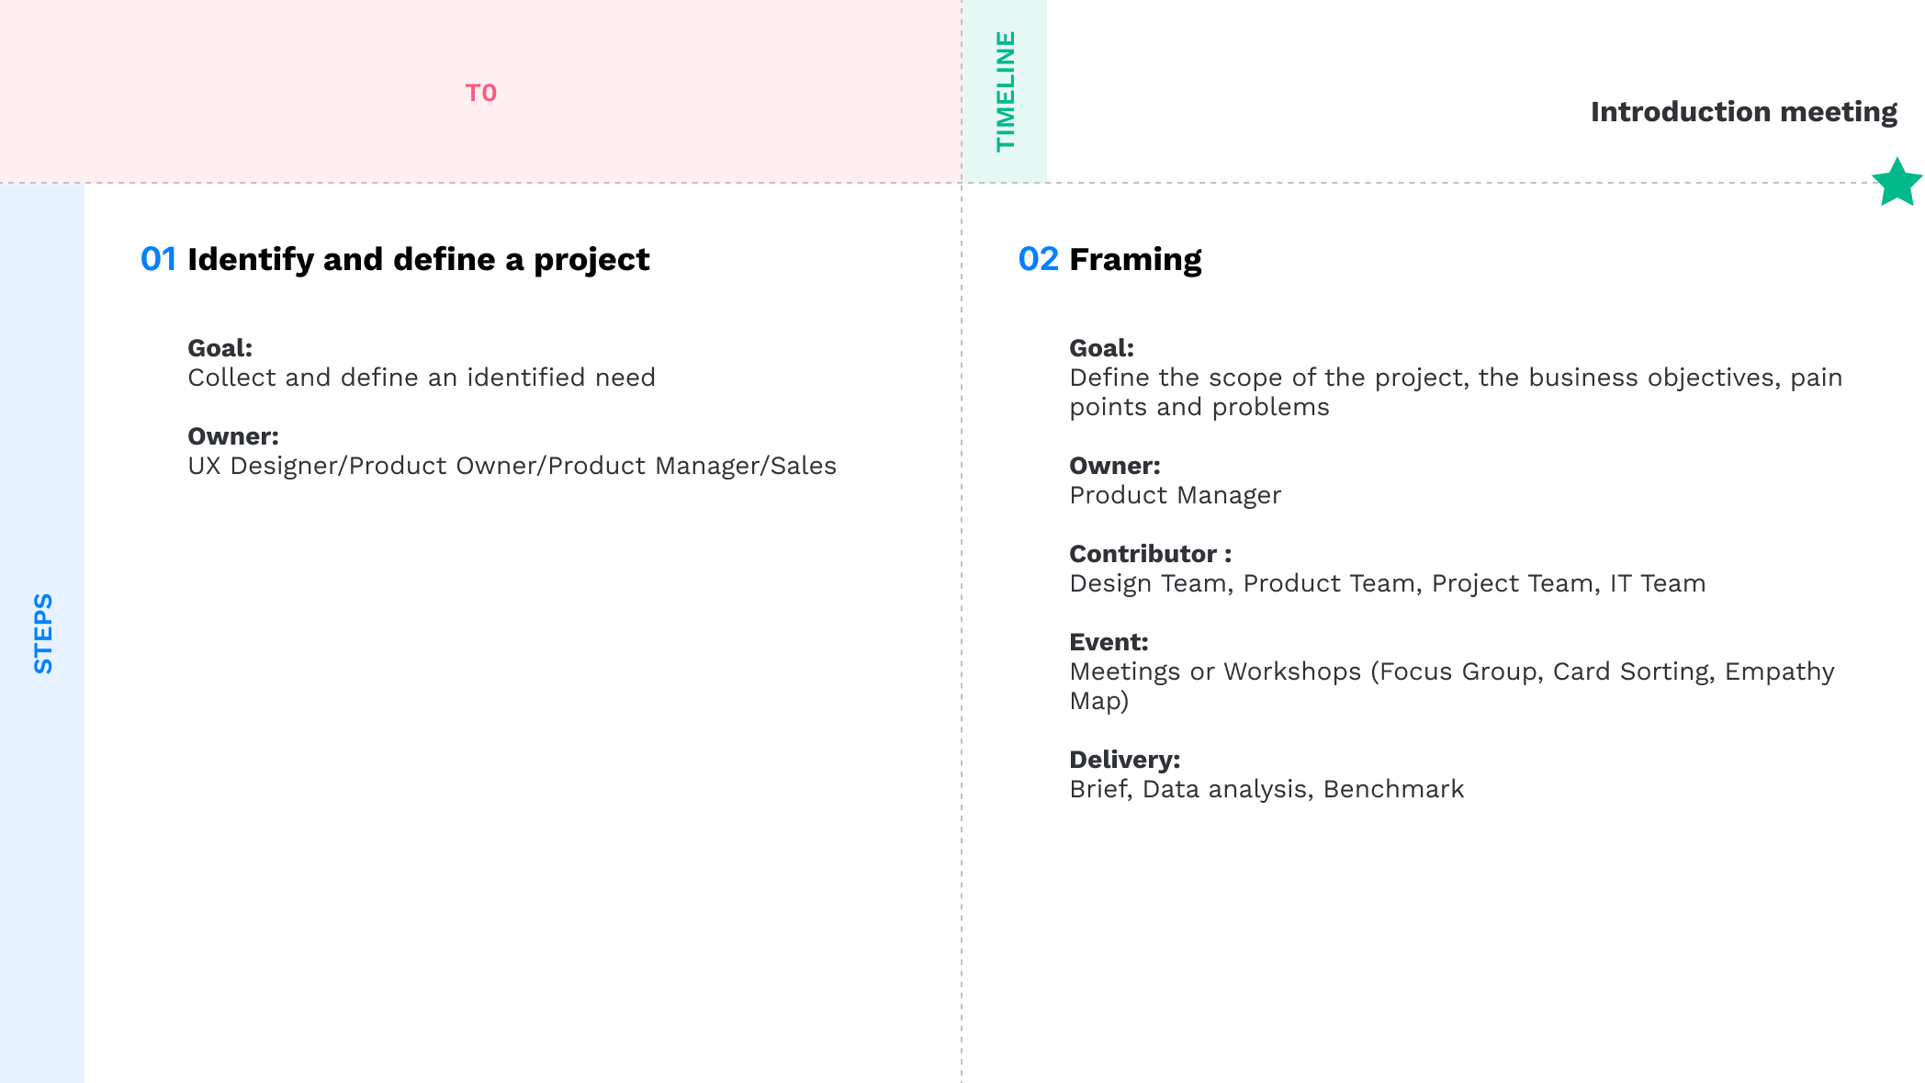Click the Framing heading

(x=1135, y=260)
